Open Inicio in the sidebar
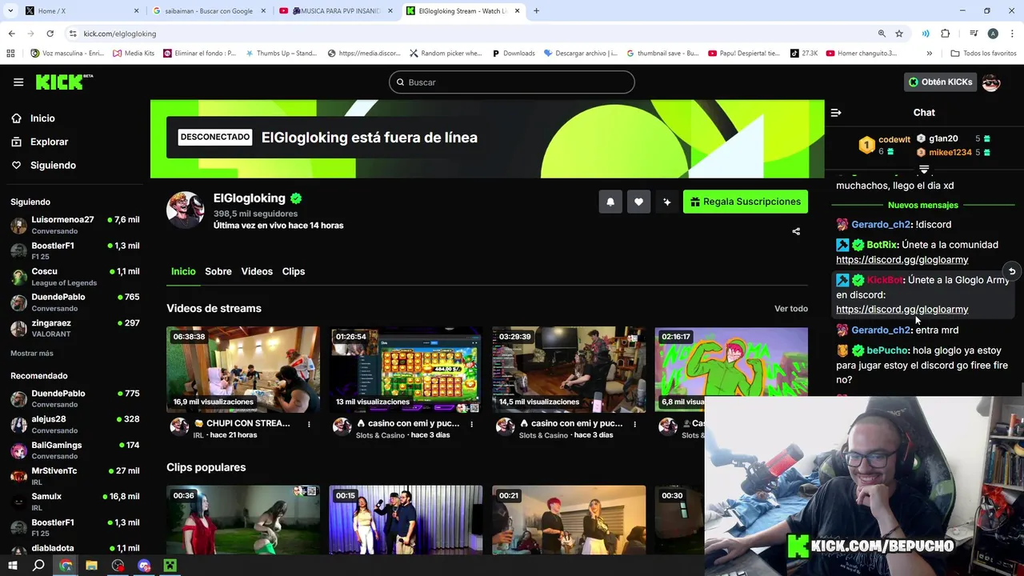Screen dimensions: 1024x576 pos(42,118)
